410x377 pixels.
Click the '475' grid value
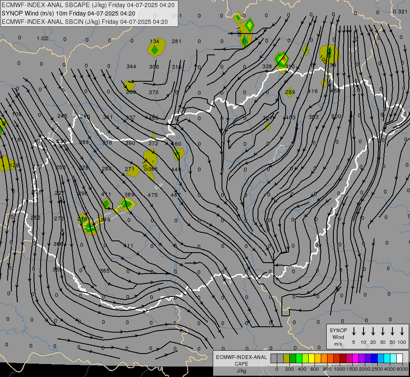click(153, 195)
